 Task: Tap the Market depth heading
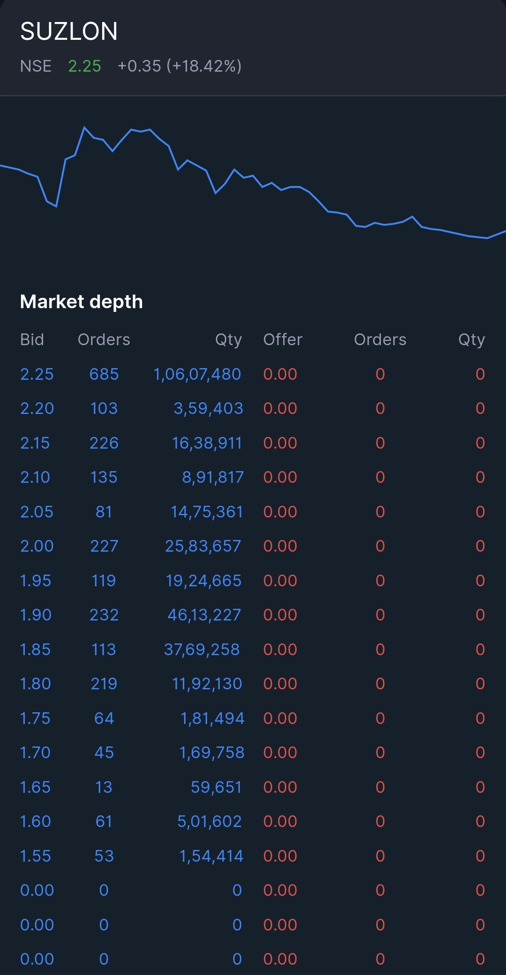(x=82, y=302)
